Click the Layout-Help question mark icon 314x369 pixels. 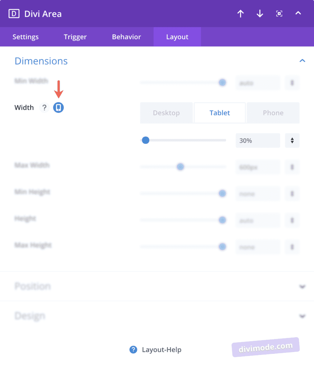tap(133, 350)
